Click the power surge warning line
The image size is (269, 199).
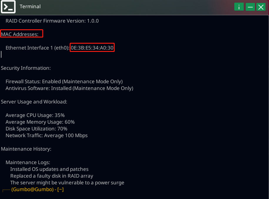[67, 183]
